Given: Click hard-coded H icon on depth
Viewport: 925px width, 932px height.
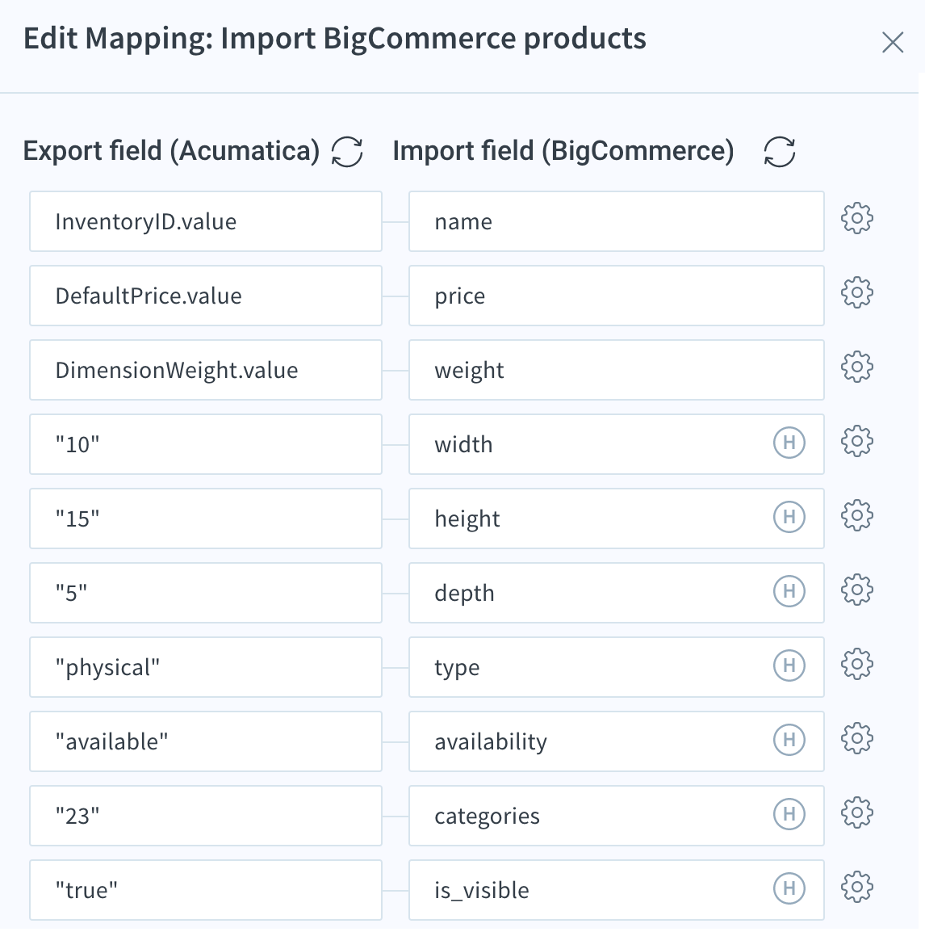Looking at the screenshot, I should pos(789,591).
